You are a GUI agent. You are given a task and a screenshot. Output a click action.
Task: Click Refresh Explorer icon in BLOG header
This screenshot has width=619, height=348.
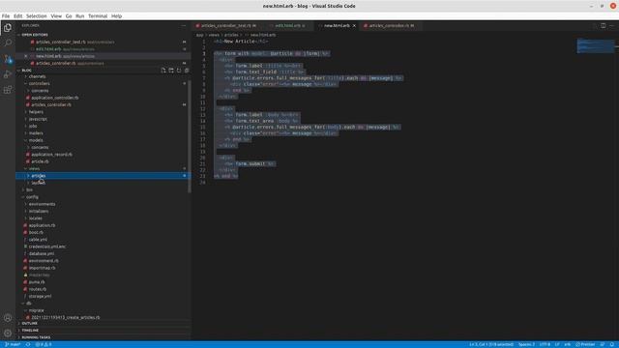(179, 71)
